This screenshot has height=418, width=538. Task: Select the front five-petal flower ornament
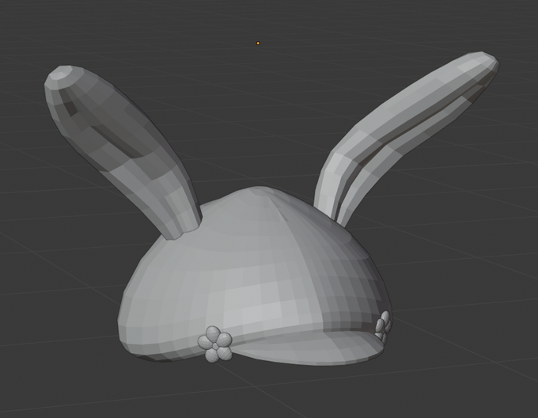(x=215, y=344)
